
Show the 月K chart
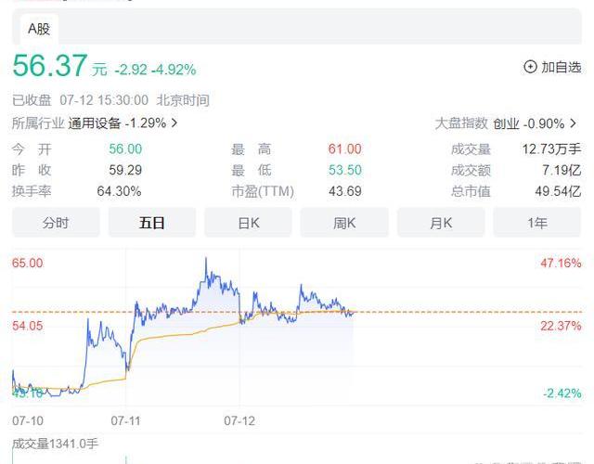pyautogui.click(x=441, y=223)
